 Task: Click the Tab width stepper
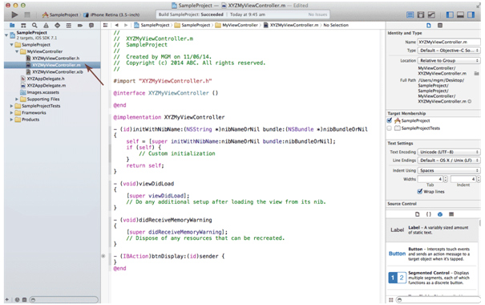pyautogui.click(x=446, y=179)
